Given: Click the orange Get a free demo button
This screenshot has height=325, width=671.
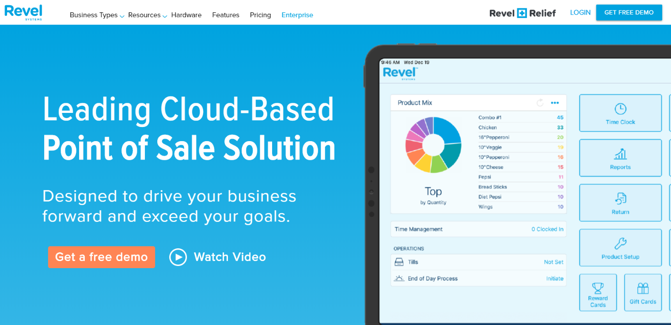Looking at the screenshot, I should (102, 257).
